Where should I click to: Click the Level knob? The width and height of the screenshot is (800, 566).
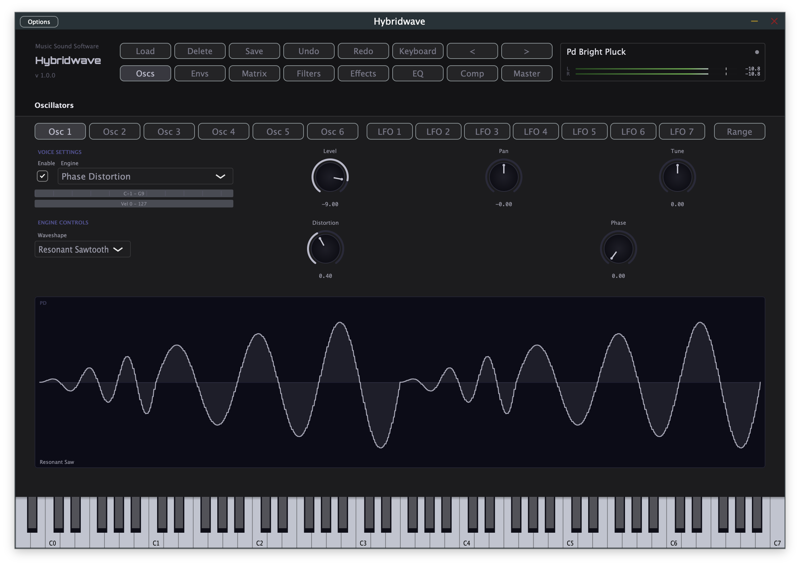pos(330,176)
